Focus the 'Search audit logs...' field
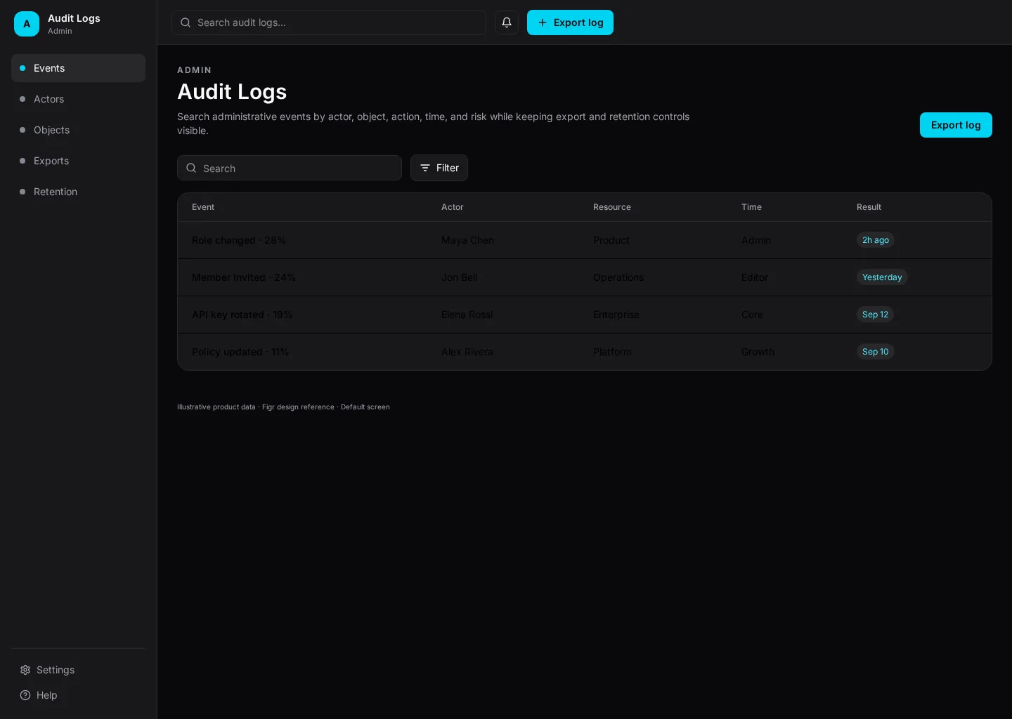Image resolution: width=1012 pixels, height=719 pixels. [x=329, y=22]
